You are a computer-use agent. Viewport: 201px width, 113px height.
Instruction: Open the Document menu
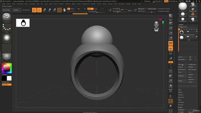click(x=20, y=4)
